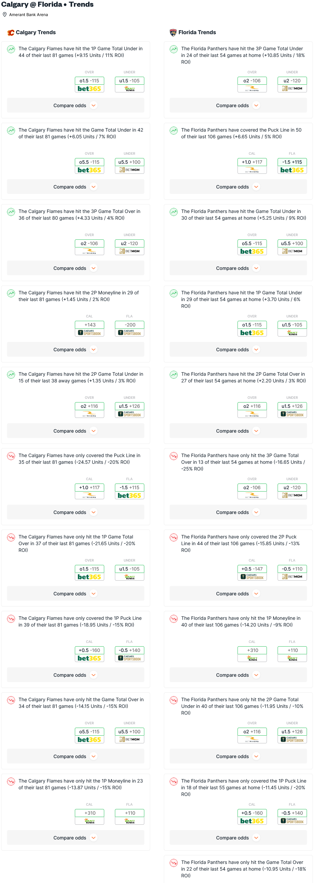Pick Florida -200 Caesars moneyline odds

(130, 329)
